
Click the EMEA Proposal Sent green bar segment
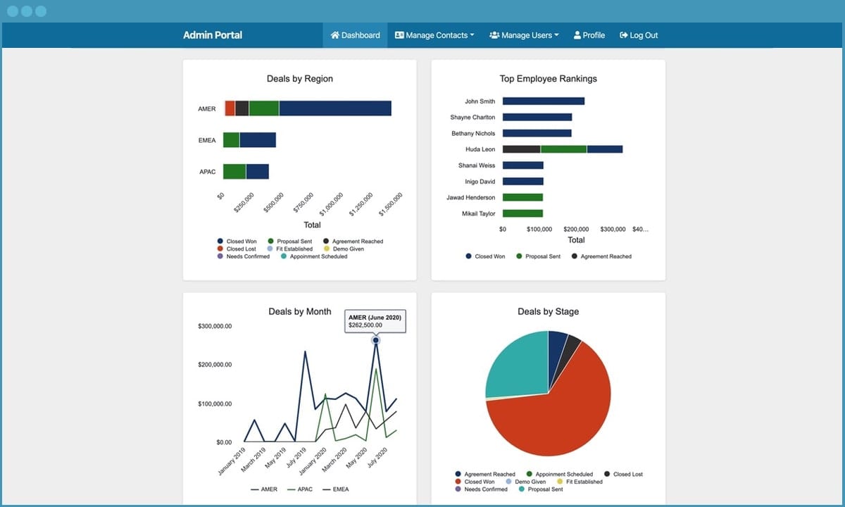[231, 140]
